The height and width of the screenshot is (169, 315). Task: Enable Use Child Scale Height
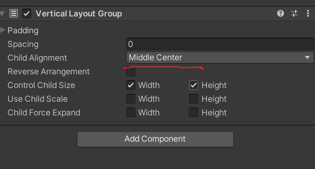point(194,99)
